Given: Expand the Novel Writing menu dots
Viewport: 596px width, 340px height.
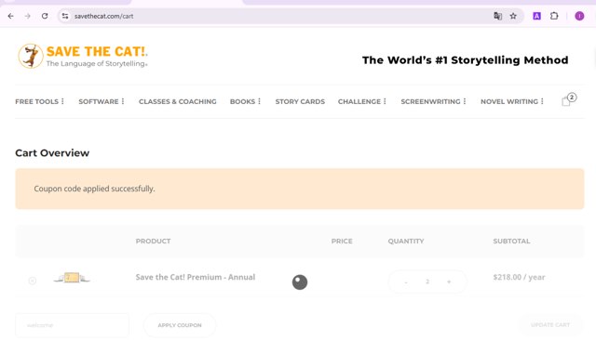Looking at the screenshot, I should click(542, 101).
